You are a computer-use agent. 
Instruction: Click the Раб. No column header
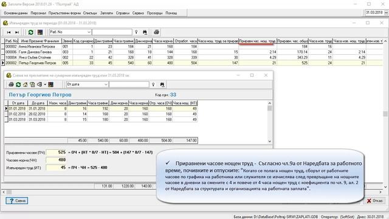pyautogui.click(x=12, y=41)
